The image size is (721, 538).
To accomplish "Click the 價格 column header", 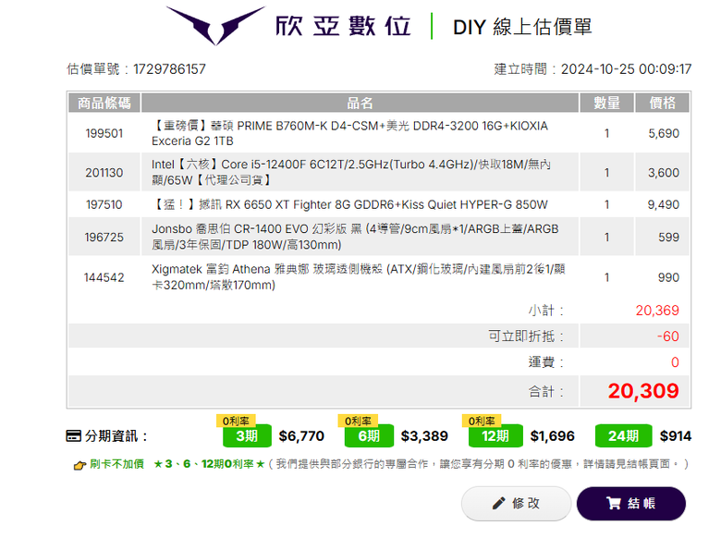I will pyautogui.click(x=662, y=103).
